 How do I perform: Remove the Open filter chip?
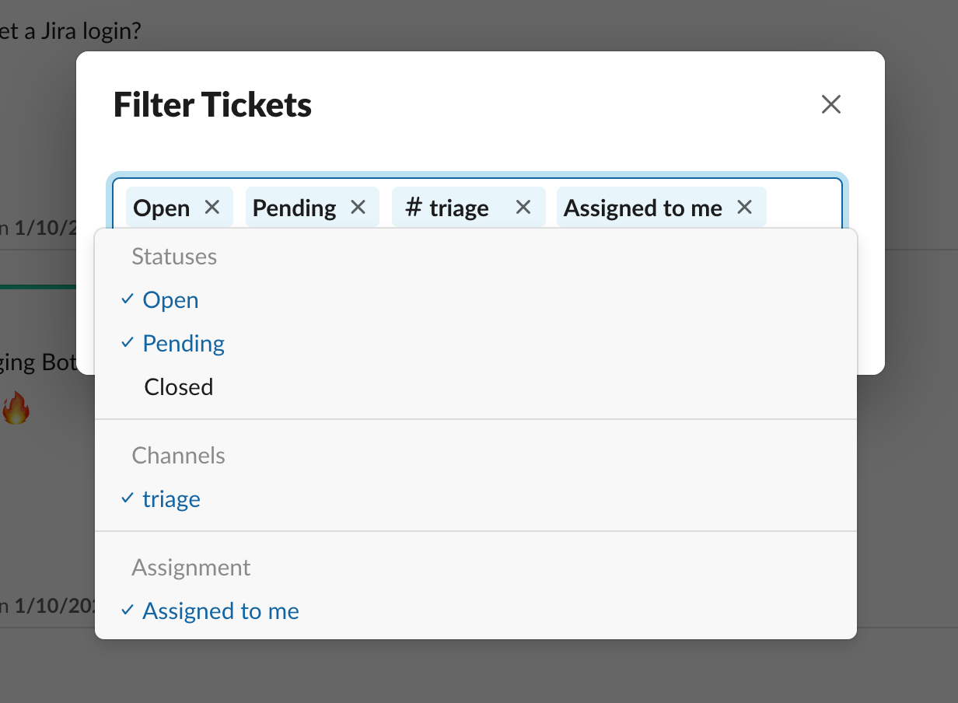(x=212, y=207)
